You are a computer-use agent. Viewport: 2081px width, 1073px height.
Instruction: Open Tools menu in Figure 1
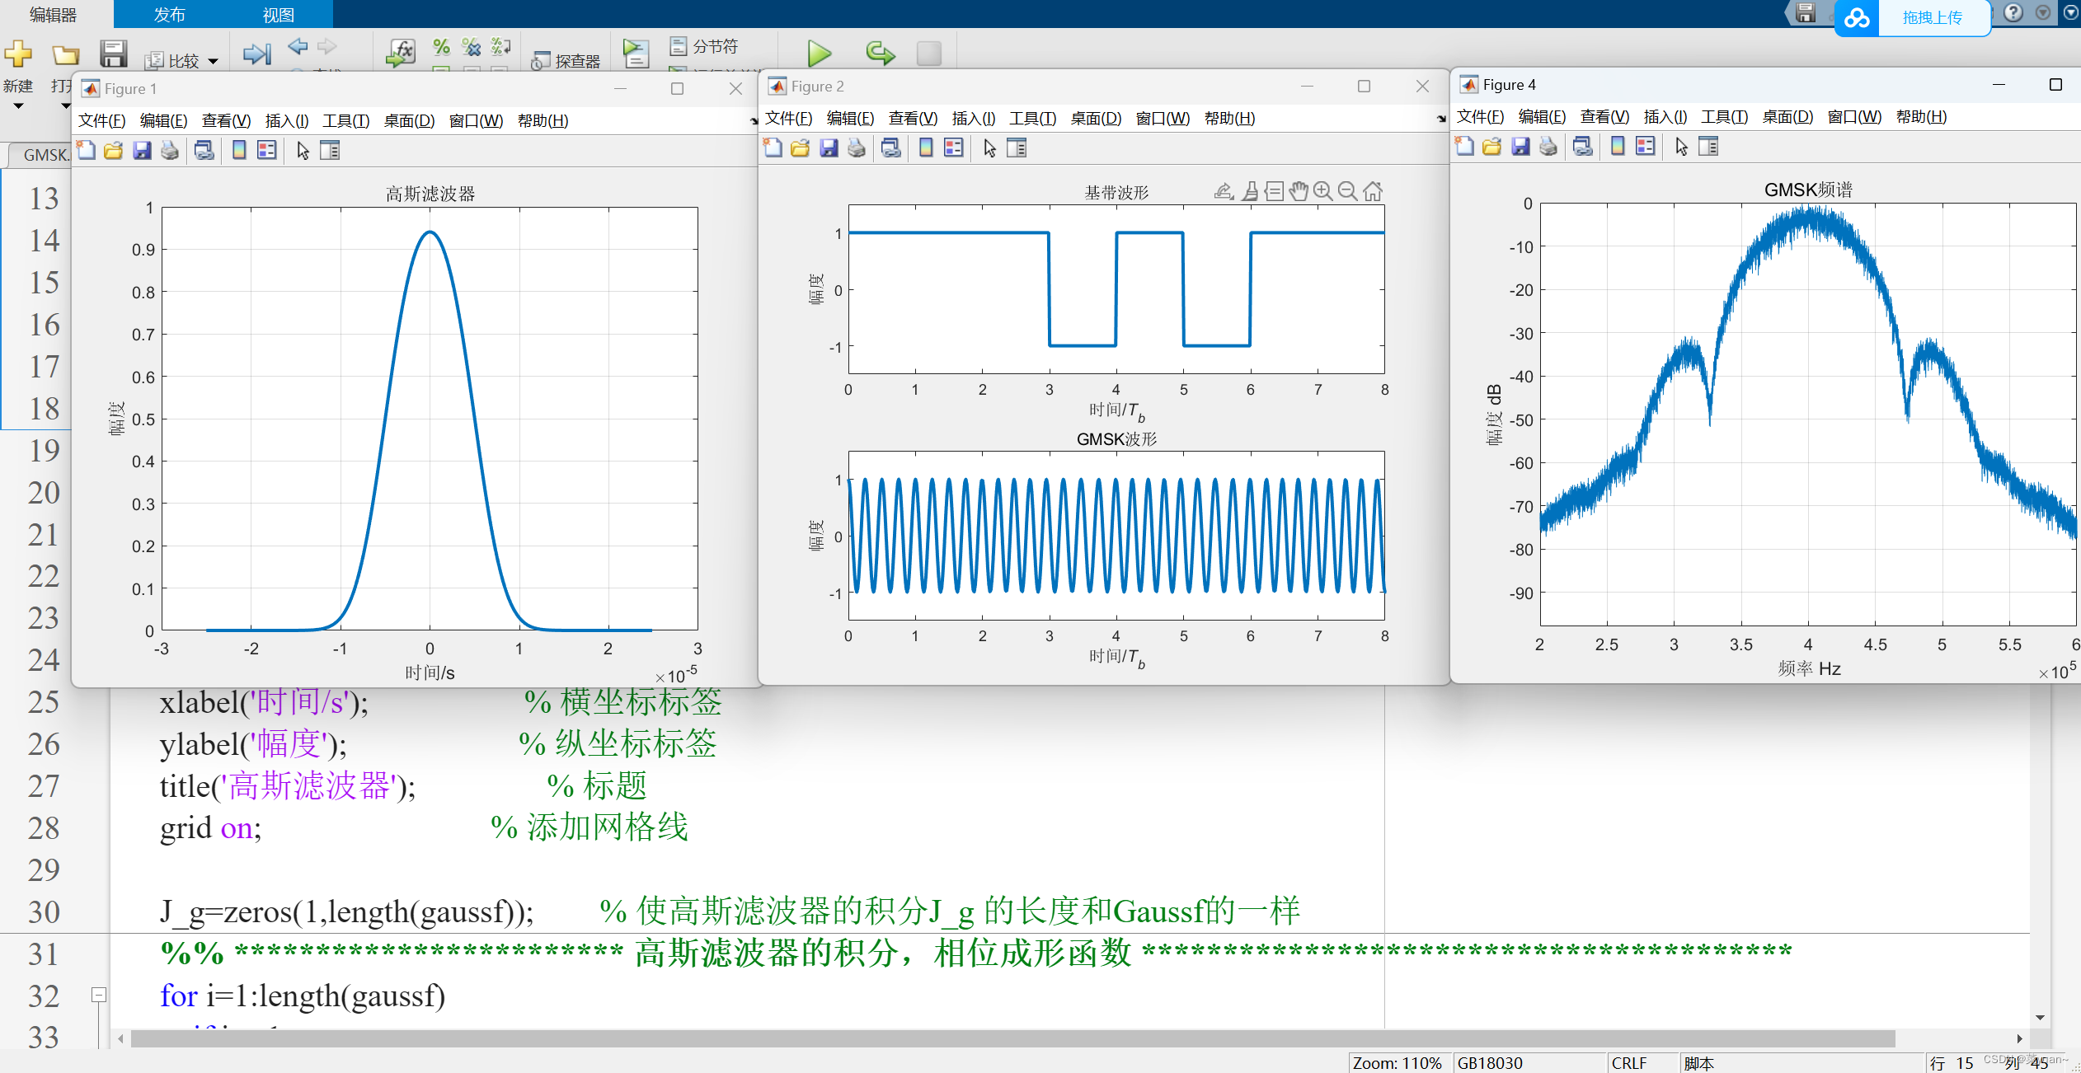pos(345,121)
